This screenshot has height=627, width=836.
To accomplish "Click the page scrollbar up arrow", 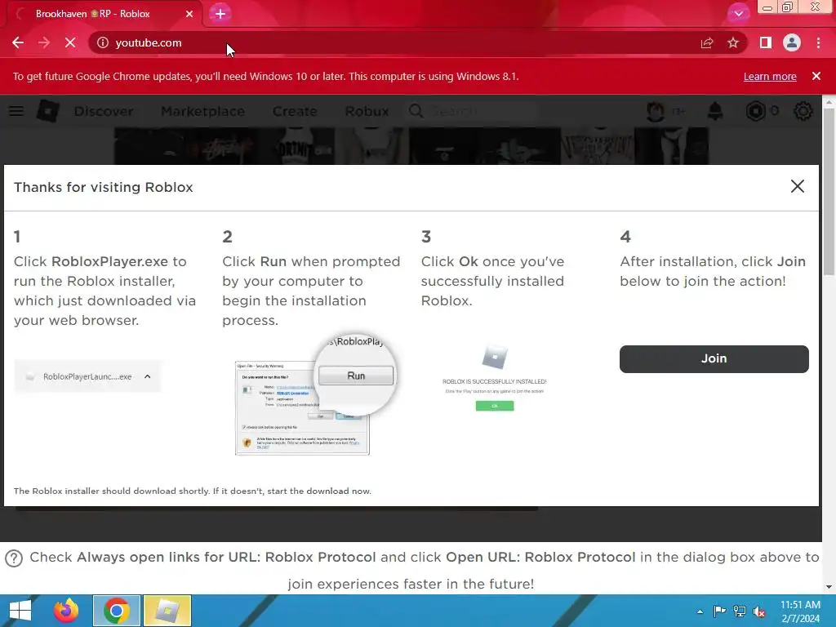I will coord(829,101).
